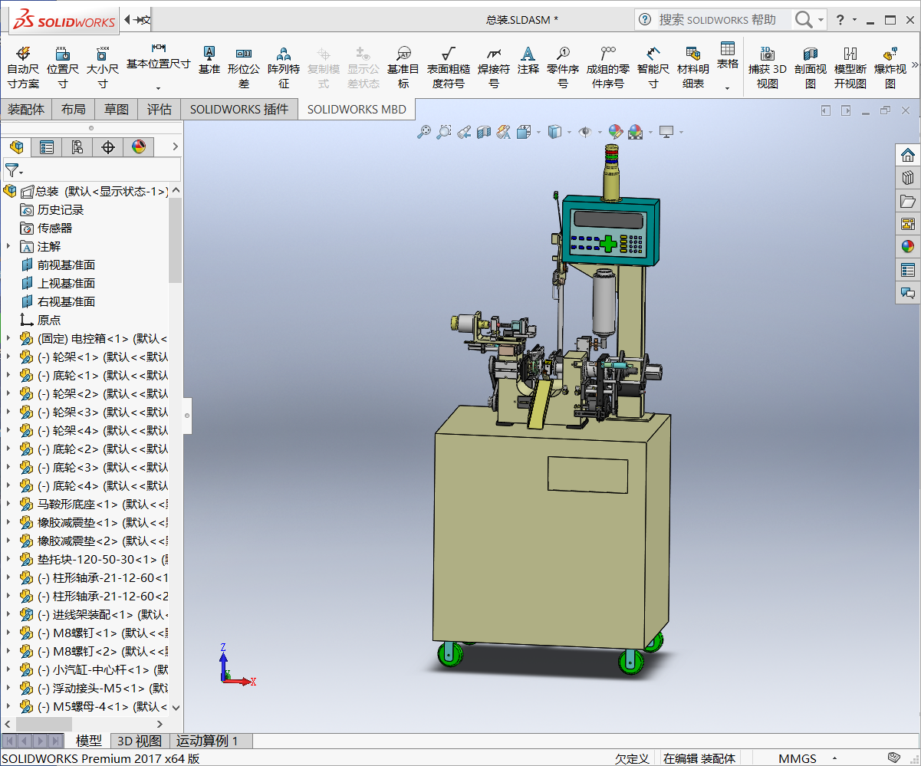Expand the 马鞍形底座<1> component node
The height and width of the screenshot is (766, 921).
coord(8,504)
